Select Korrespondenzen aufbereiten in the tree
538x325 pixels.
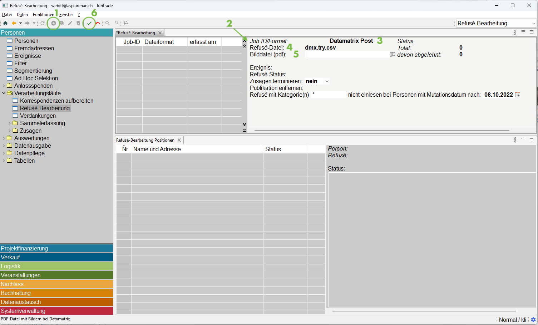(56, 101)
